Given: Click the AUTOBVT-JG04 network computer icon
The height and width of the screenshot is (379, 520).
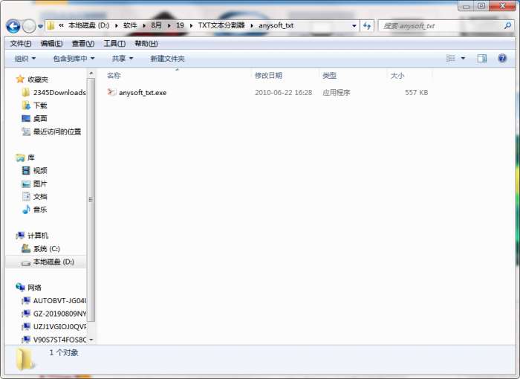Looking at the screenshot, I should pos(26,301).
